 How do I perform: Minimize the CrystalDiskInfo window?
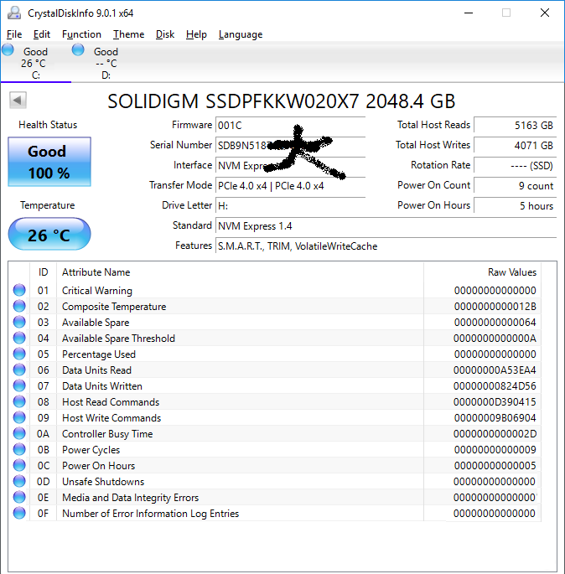[469, 13]
